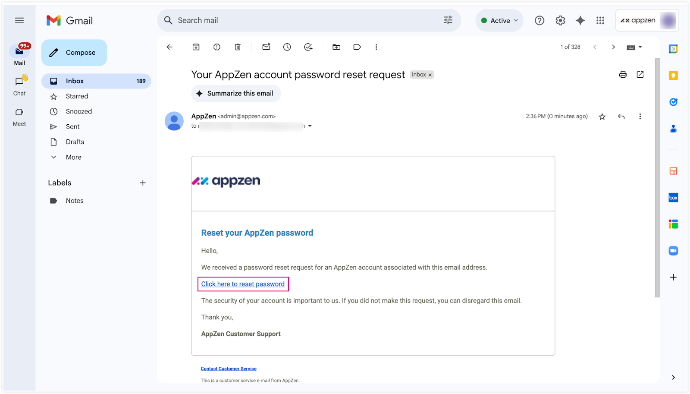Image resolution: width=690 pixels, height=394 pixels.
Task: Print this email with the printer icon
Action: 623,75
